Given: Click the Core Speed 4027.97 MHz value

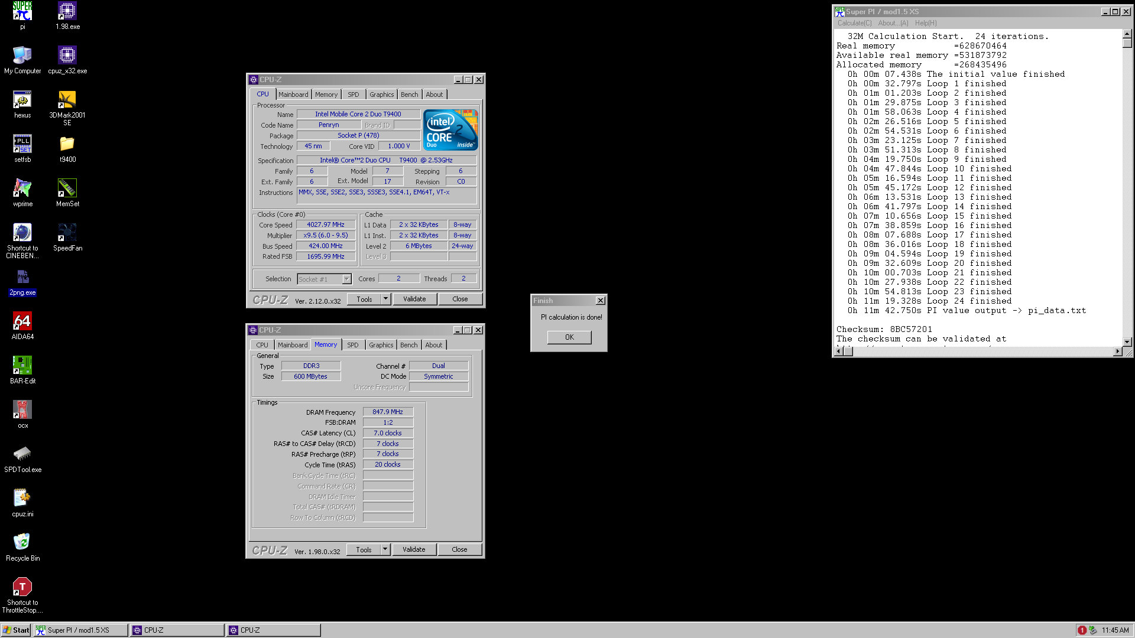Looking at the screenshot, I should point(326,224).
